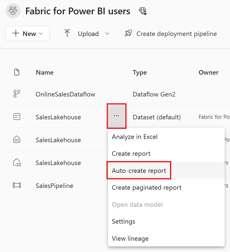This screenshot has width=230, height=252.
Task: Sort by the Name column header
Action: coord(45,72)
